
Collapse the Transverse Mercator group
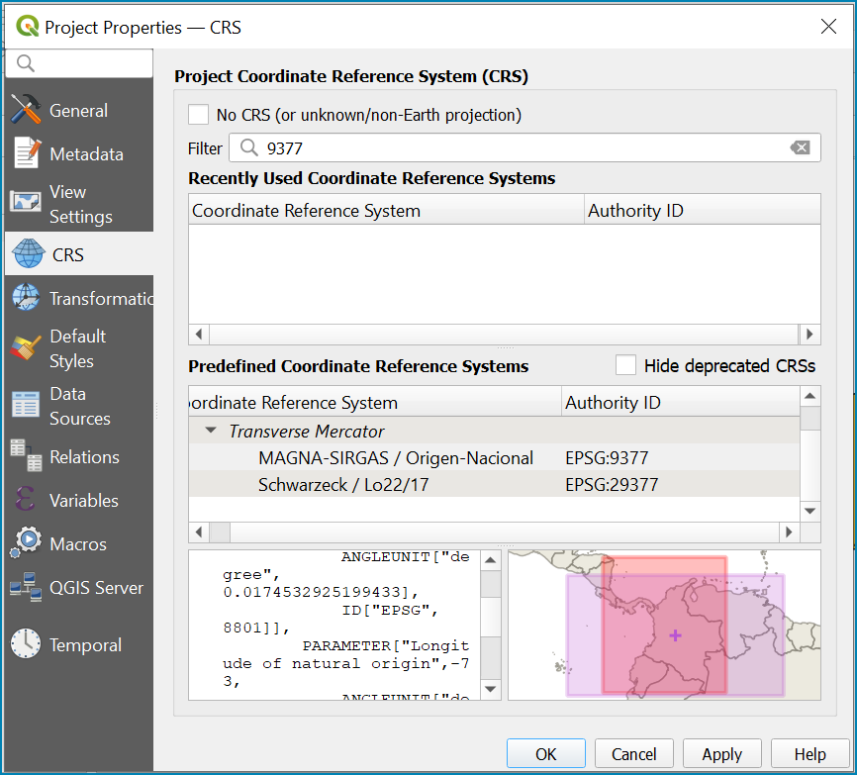(x=211, y=431)
